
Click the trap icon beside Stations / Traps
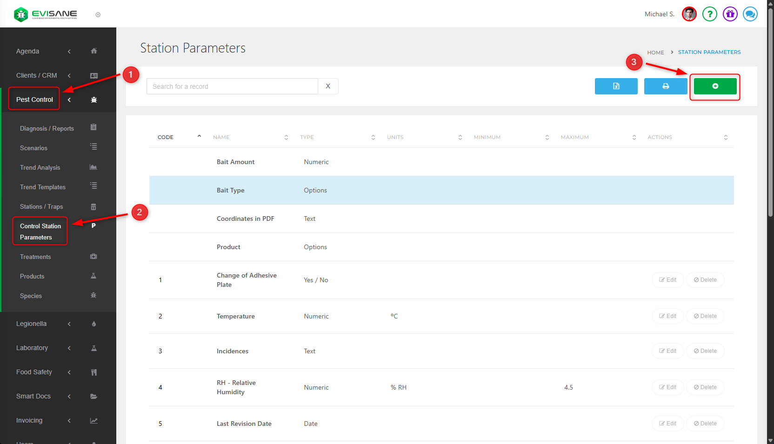tap(93, 206)
